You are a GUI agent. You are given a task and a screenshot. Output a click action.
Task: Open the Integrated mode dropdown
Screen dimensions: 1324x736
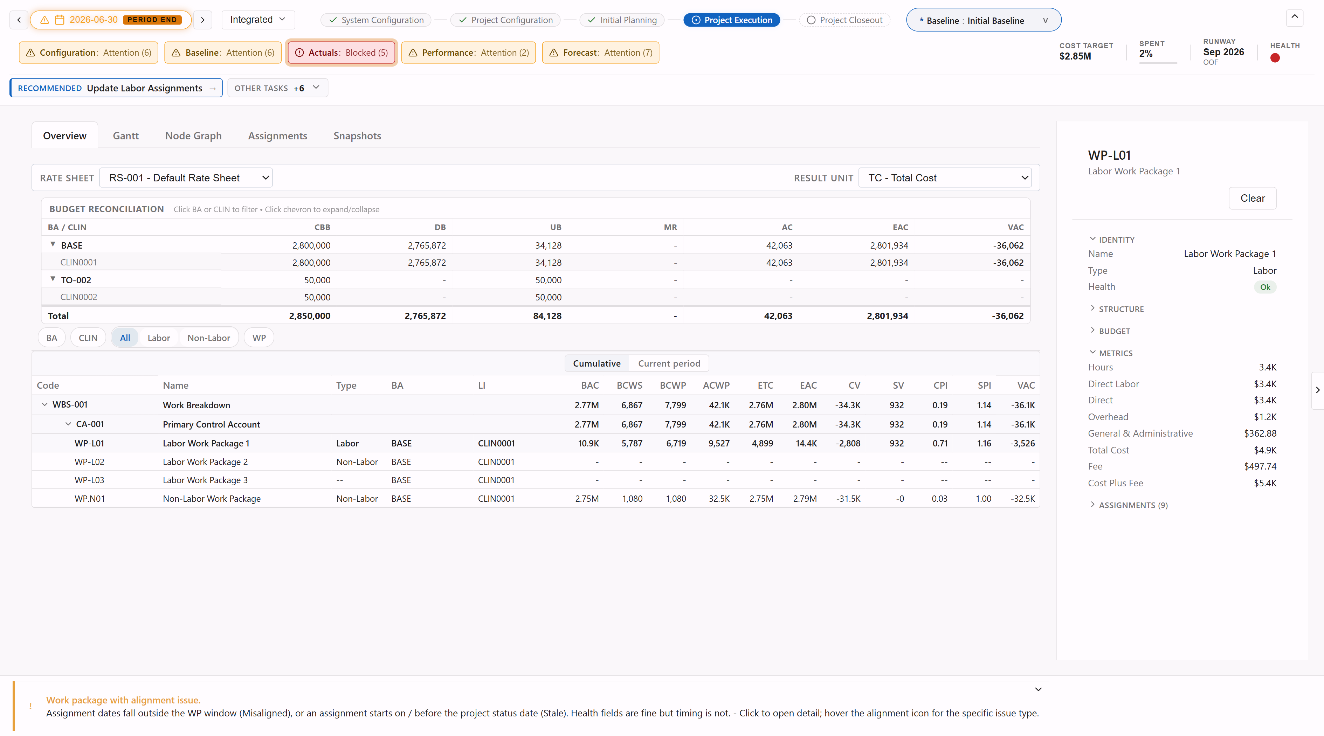258,20
